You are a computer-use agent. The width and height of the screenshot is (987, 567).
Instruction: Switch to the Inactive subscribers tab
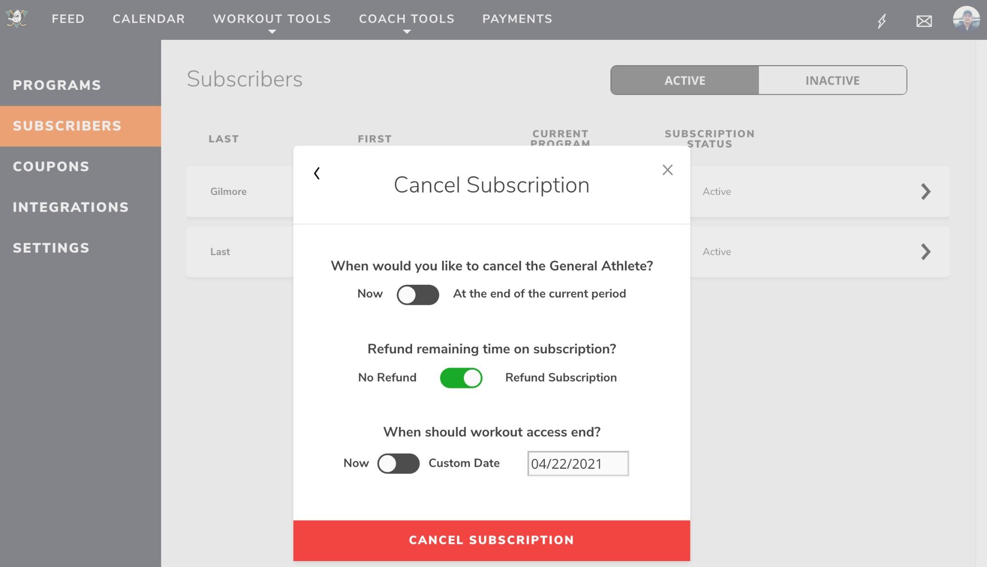pos(833,80)
